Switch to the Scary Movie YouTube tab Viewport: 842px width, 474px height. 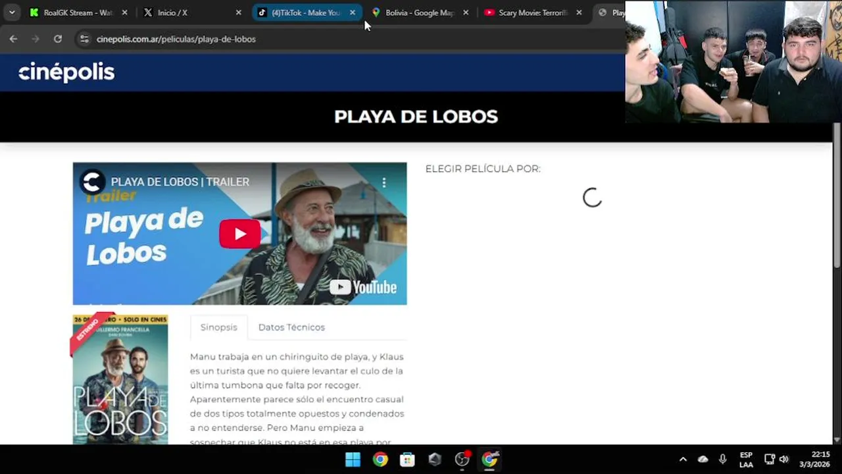click(533, 13)
